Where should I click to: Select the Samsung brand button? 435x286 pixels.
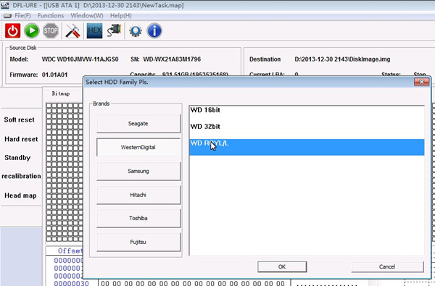click(138, 171)
